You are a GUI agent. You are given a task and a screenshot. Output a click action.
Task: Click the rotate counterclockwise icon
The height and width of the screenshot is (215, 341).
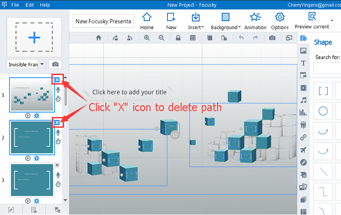130,38
